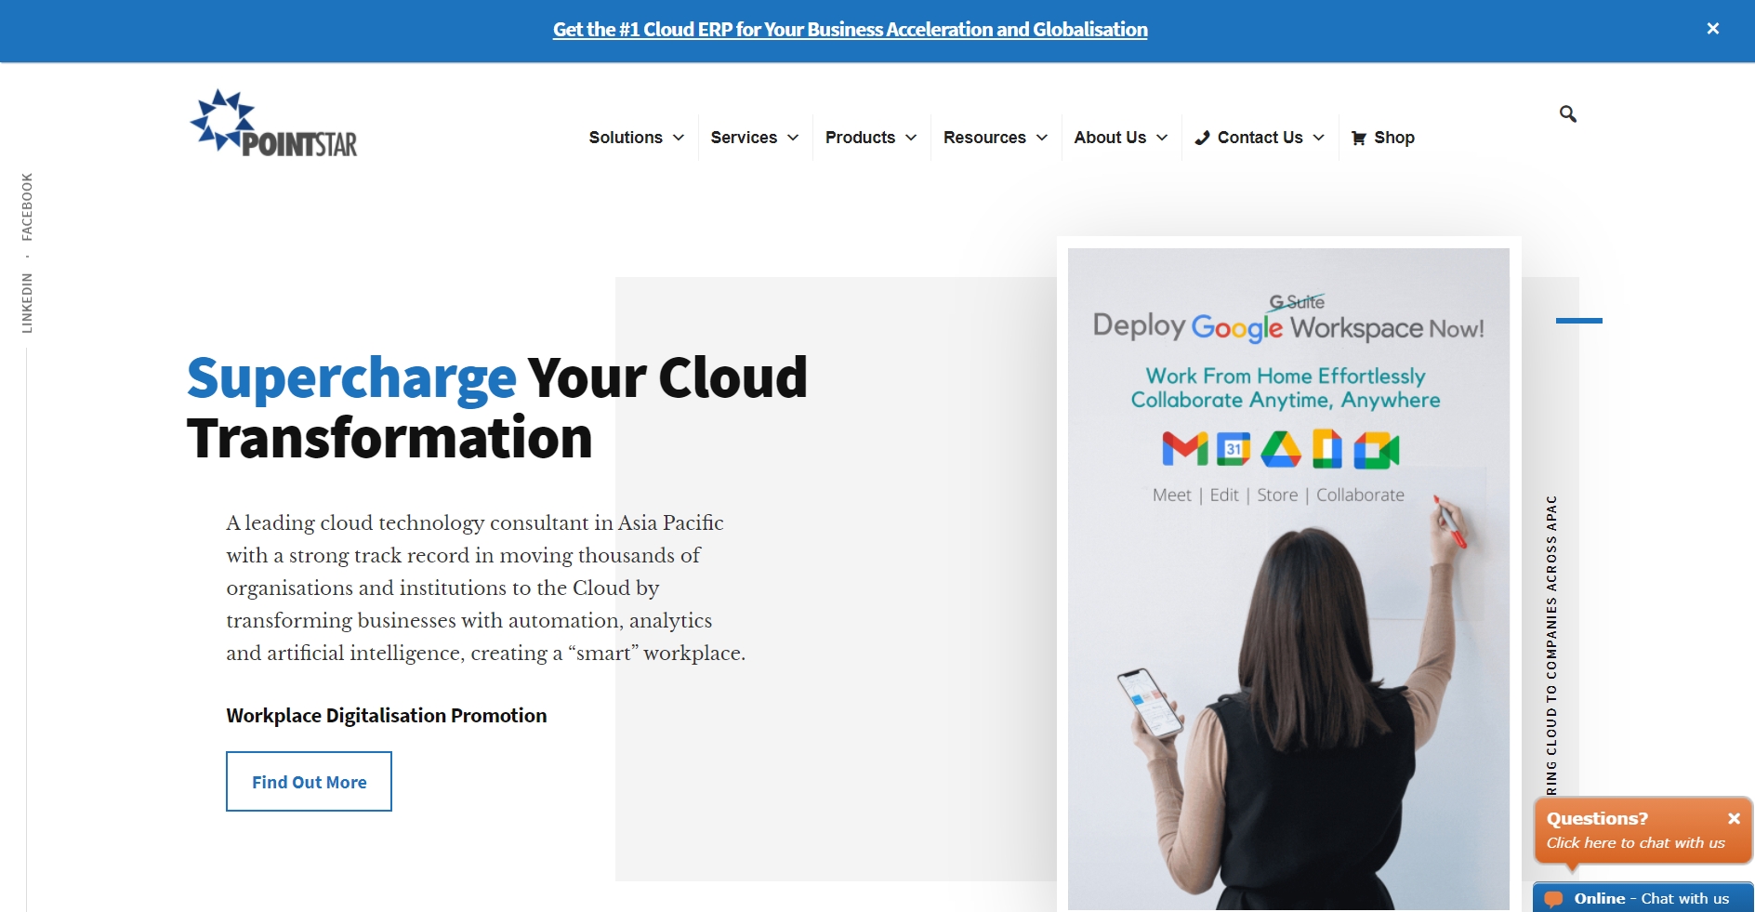Image resolution: width=1755 pixels, height=912 pixels.
Task: Expand the Solutions dropdown chevron
Action: pos(679,138)
